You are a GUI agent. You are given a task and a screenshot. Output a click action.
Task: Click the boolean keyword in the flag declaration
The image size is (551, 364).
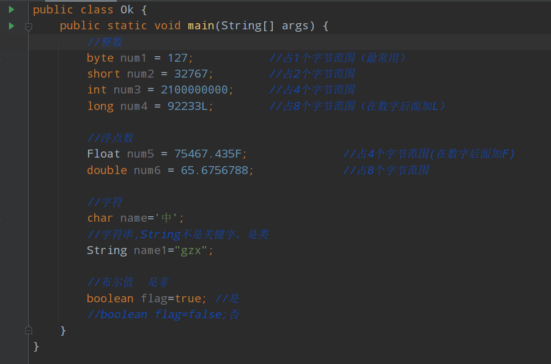(110, 298)
